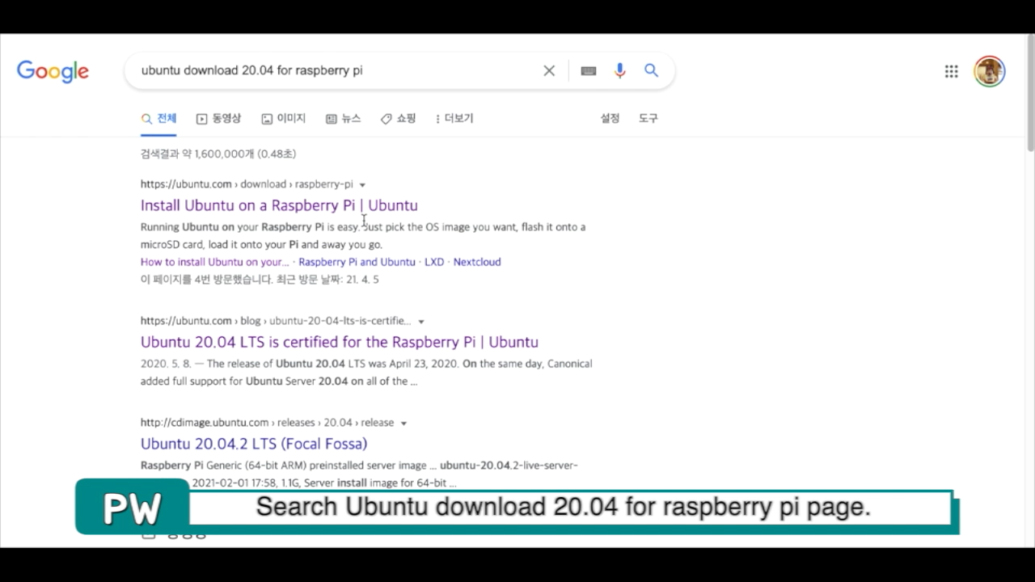The width and height of the screenshot is (1035, 582).
Task: Clear the search query with X icon
Action: [549, 71]
